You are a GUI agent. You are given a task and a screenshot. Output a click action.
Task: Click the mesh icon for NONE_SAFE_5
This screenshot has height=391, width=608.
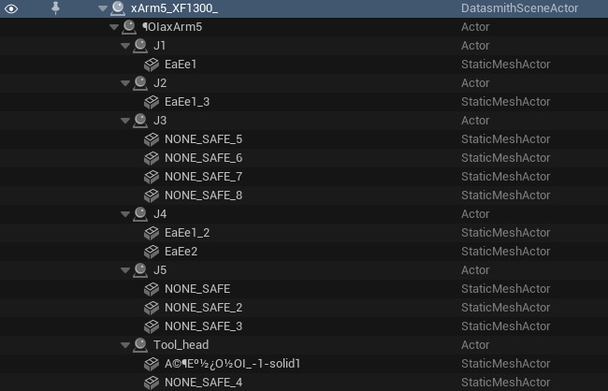tap(152, 139)
